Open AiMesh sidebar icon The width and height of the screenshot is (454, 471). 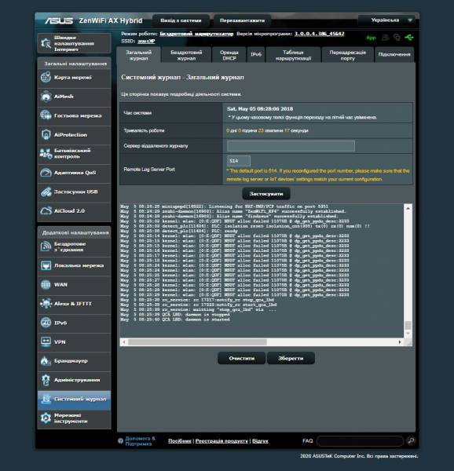click(x=46, y=97)
